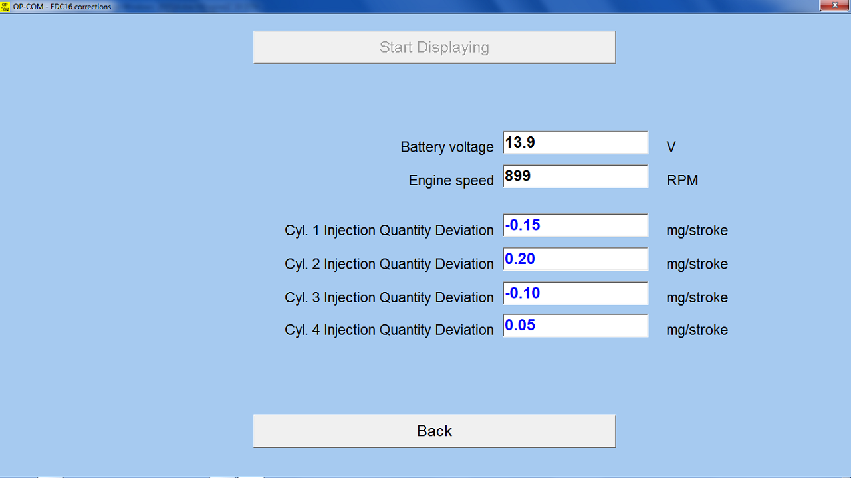851x478 pixels.
Task: Select the Cyl. 2 Injection Quantity Deviation label
Action: [389, 264]
